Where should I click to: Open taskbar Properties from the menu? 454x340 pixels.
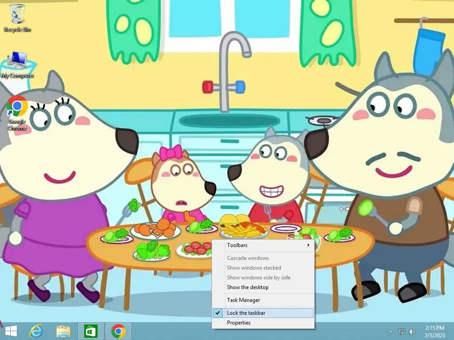[263, 323]
